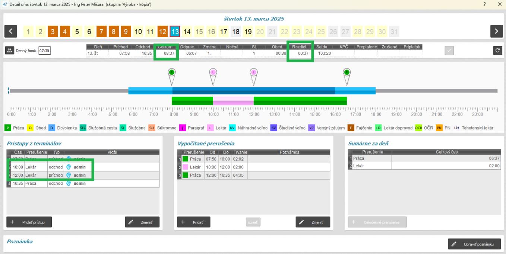This screenshot has height=254, width=506.
Task: Open help with the question mark icon
Action: click(485, 4)
